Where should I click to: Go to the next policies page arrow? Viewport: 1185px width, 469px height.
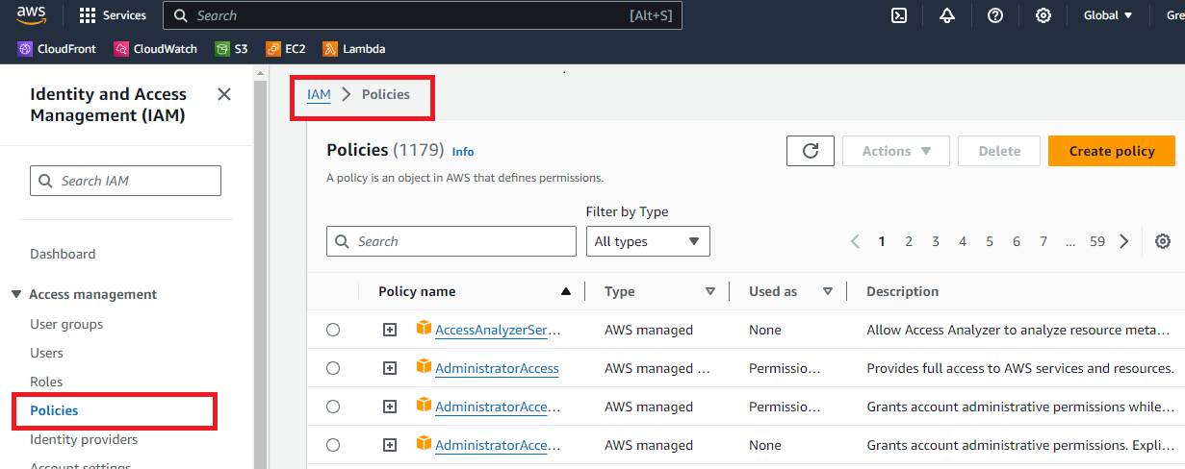(1124, 241)
